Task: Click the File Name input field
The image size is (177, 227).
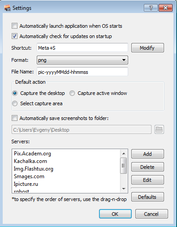Action: (82, 72)
